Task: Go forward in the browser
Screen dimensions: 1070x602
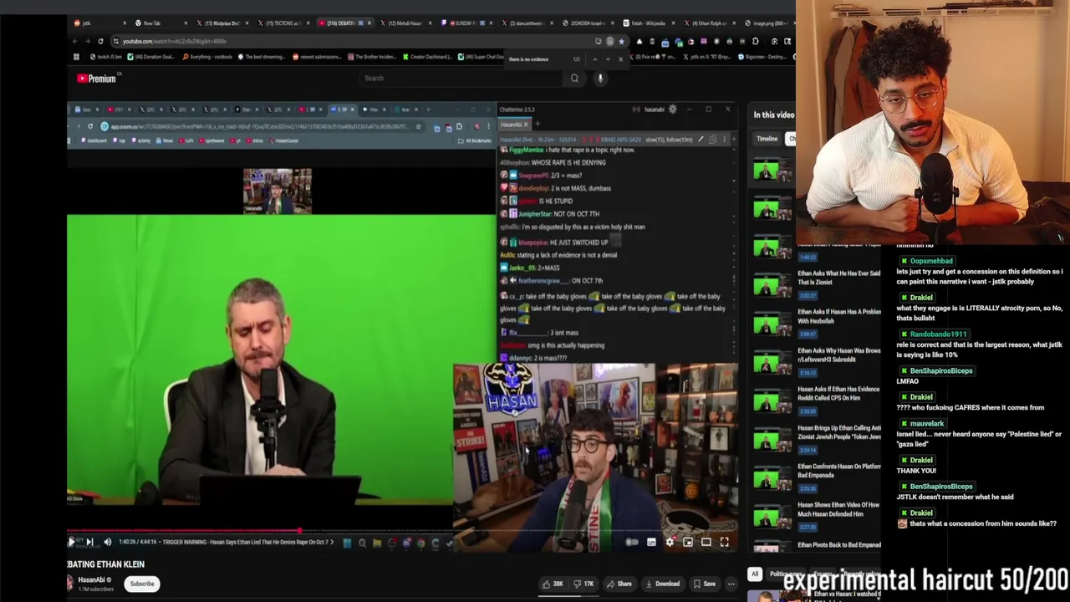Action: tap(87, 41)
